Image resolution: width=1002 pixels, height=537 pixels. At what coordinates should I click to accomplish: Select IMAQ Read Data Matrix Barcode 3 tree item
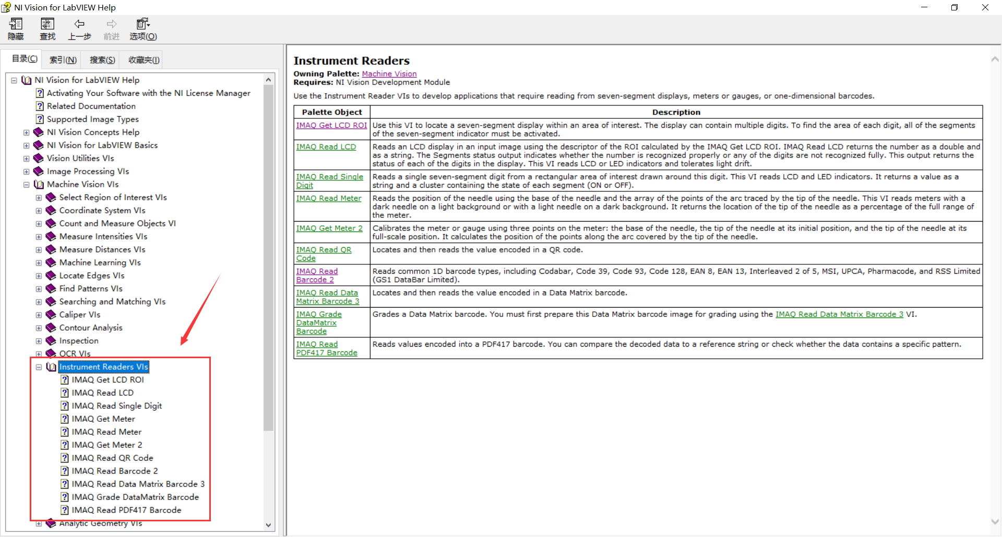[x=138, y=484]
